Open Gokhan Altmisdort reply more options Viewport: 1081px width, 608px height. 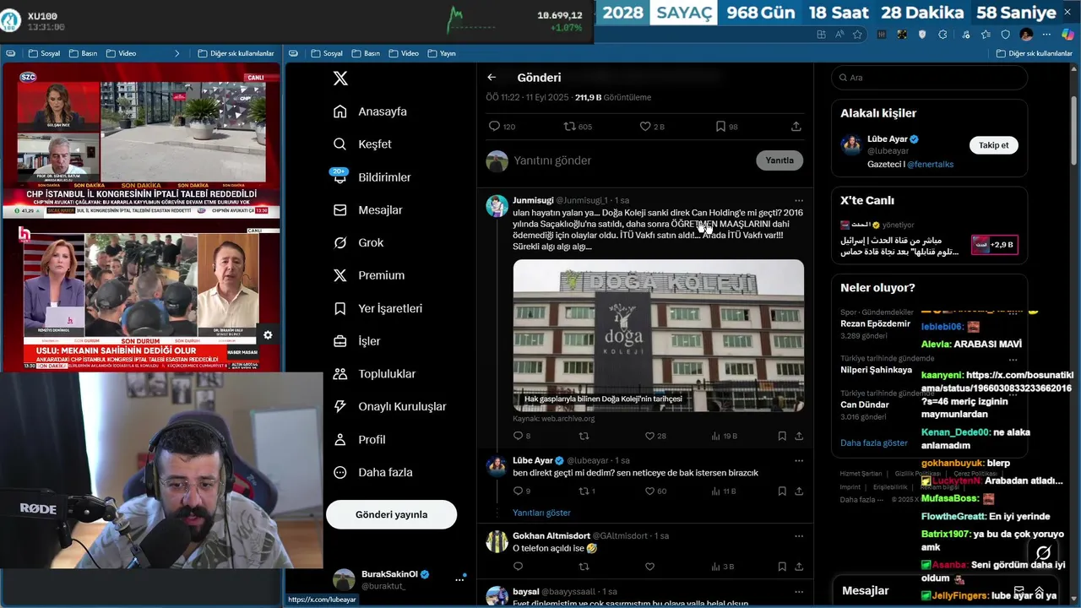798,535
